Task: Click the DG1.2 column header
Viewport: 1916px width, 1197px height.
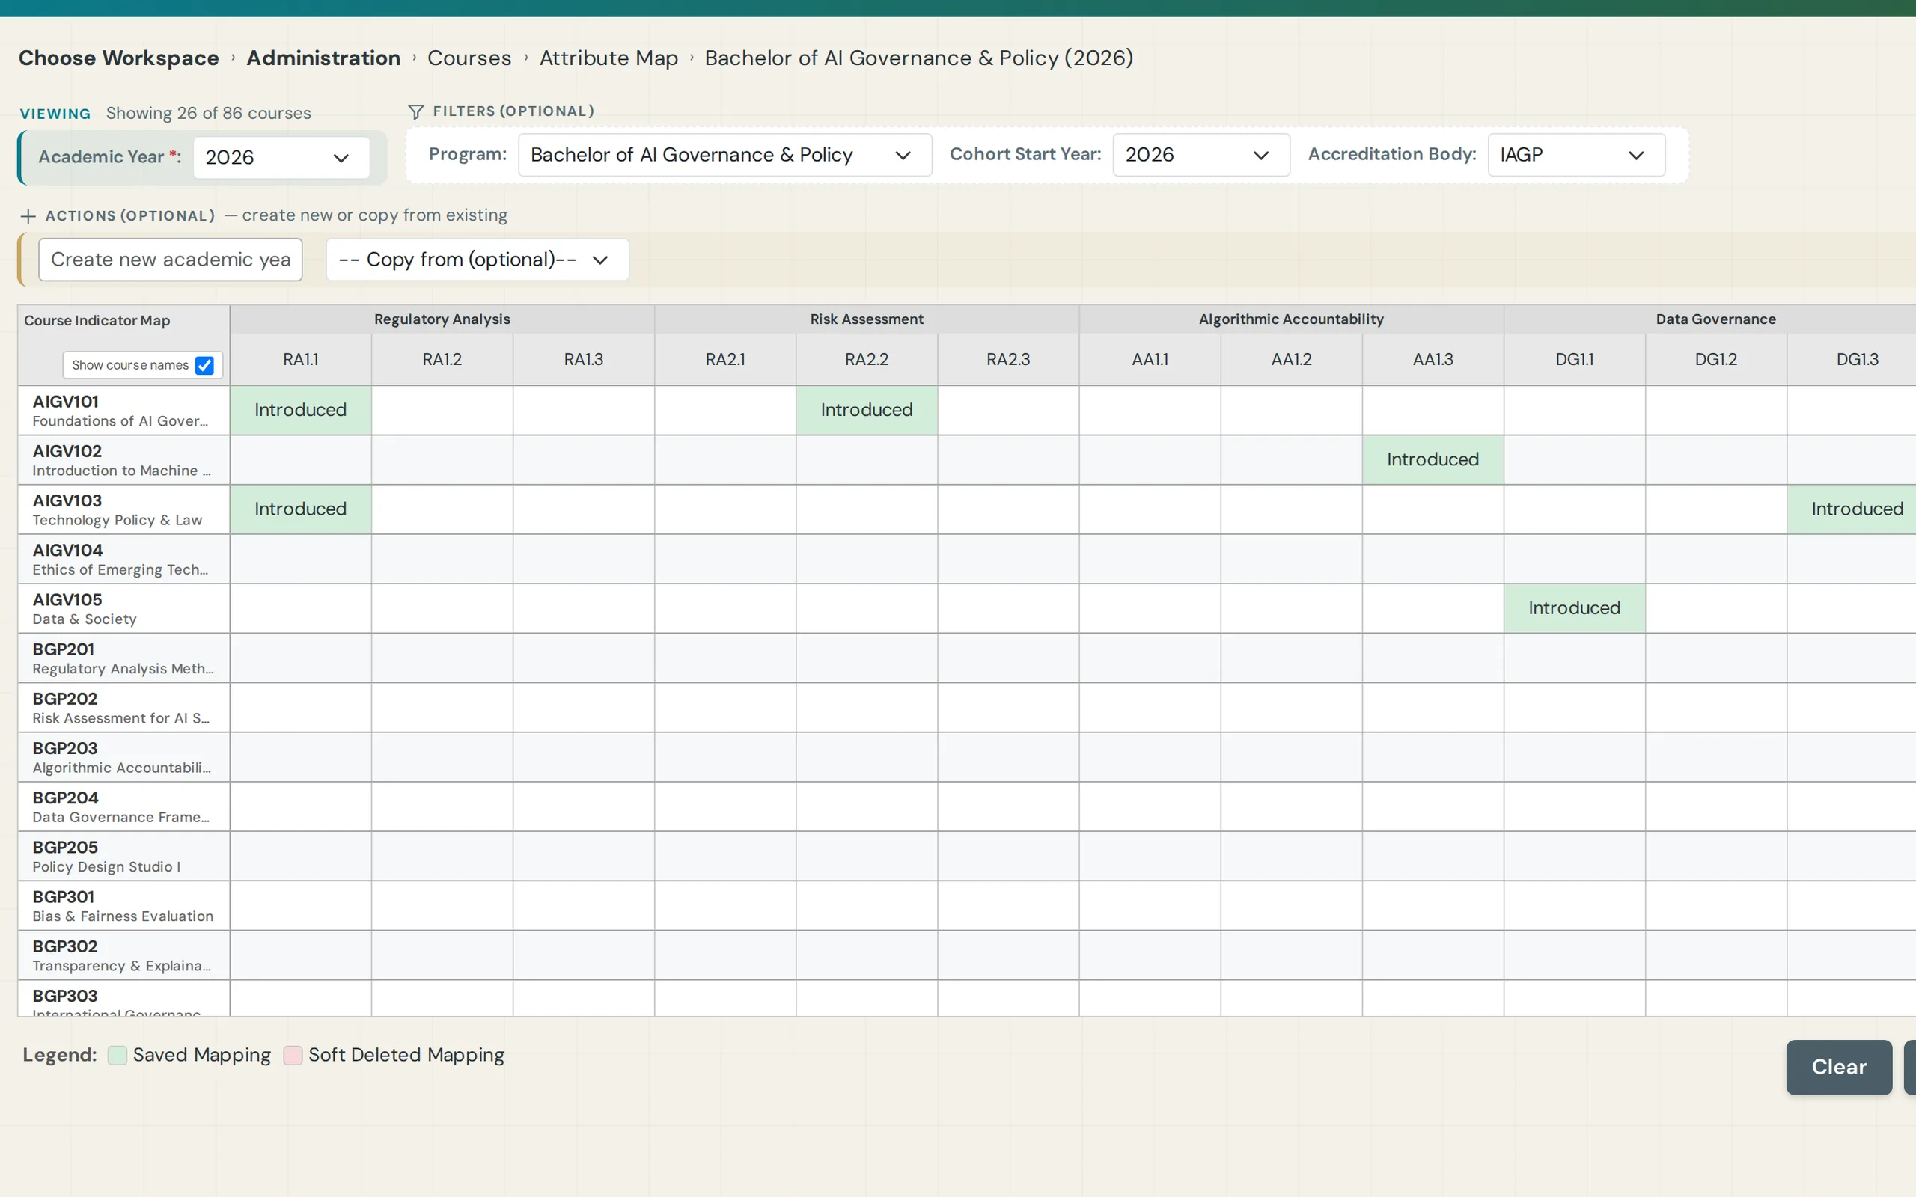Action: tap(1715, 359)
